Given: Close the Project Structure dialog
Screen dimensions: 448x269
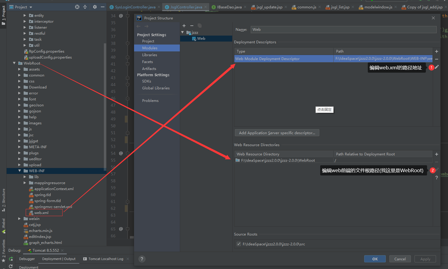Looking at the screenshot, I should tap(433, 18).
